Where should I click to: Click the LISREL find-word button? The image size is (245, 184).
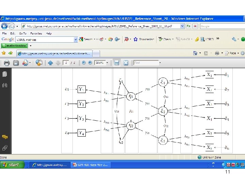207,39
